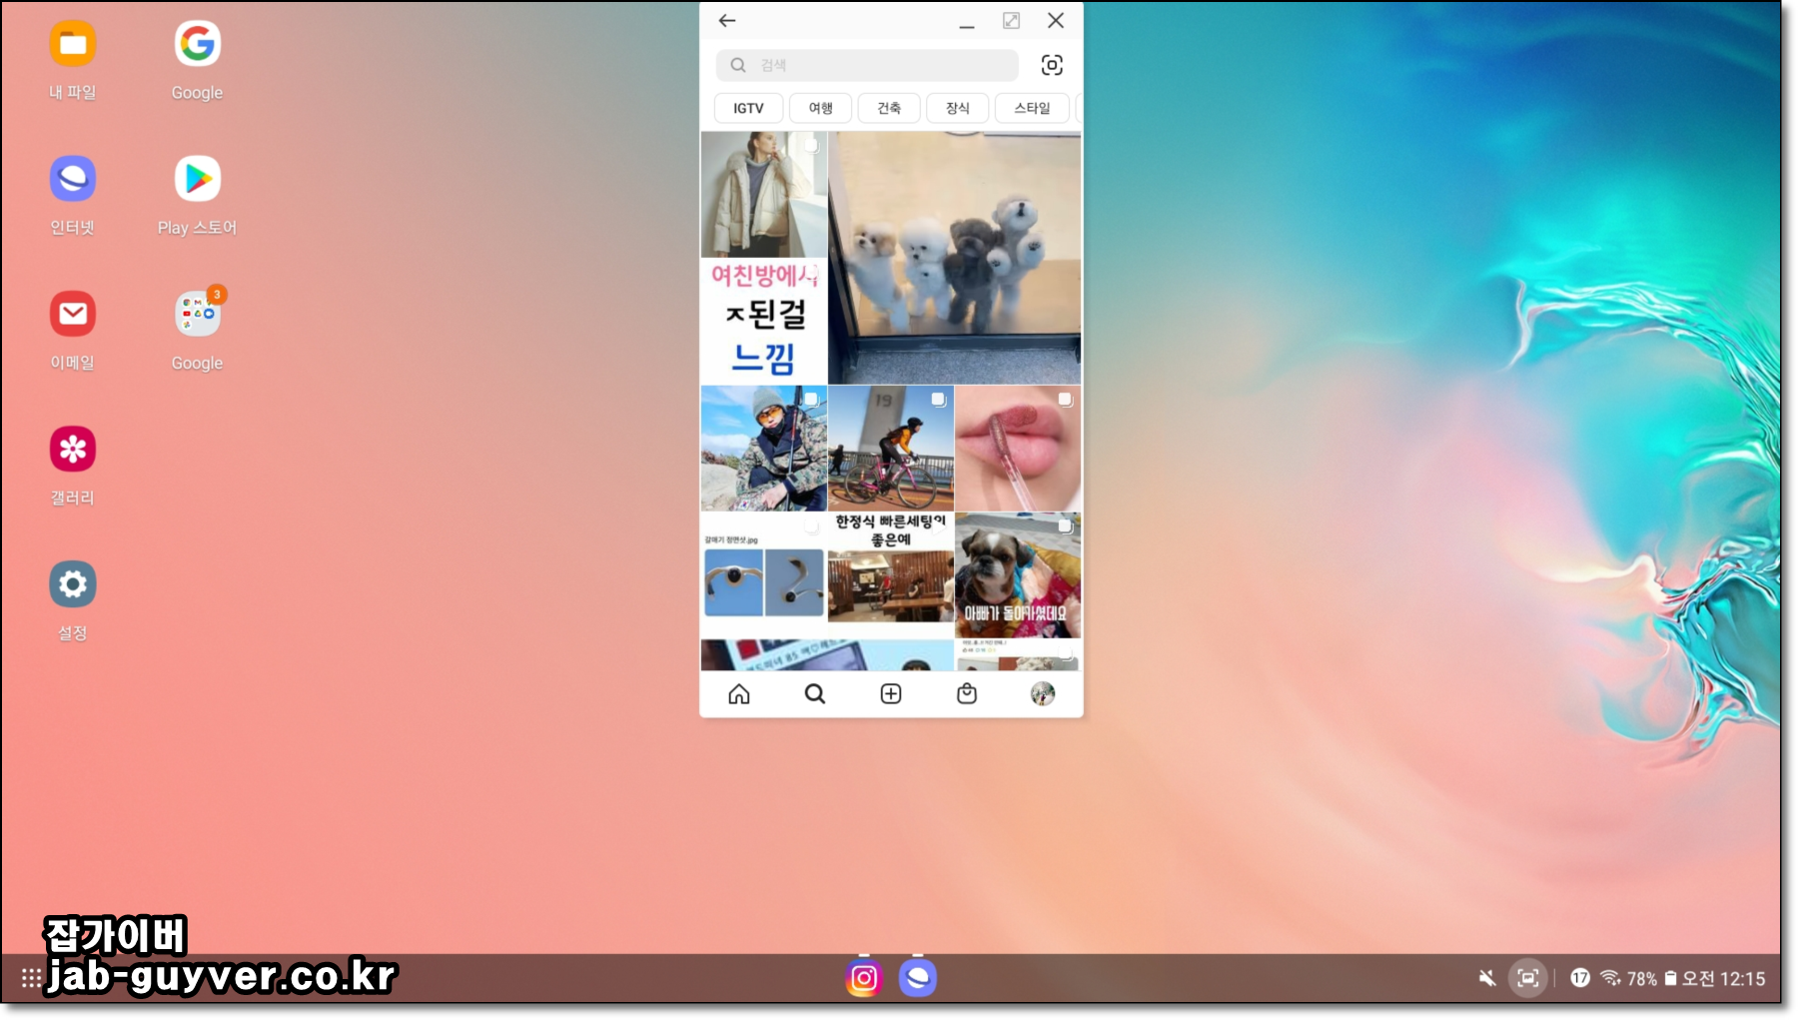Click the screen capture icon in system tray

click(x=1526, y=978)
